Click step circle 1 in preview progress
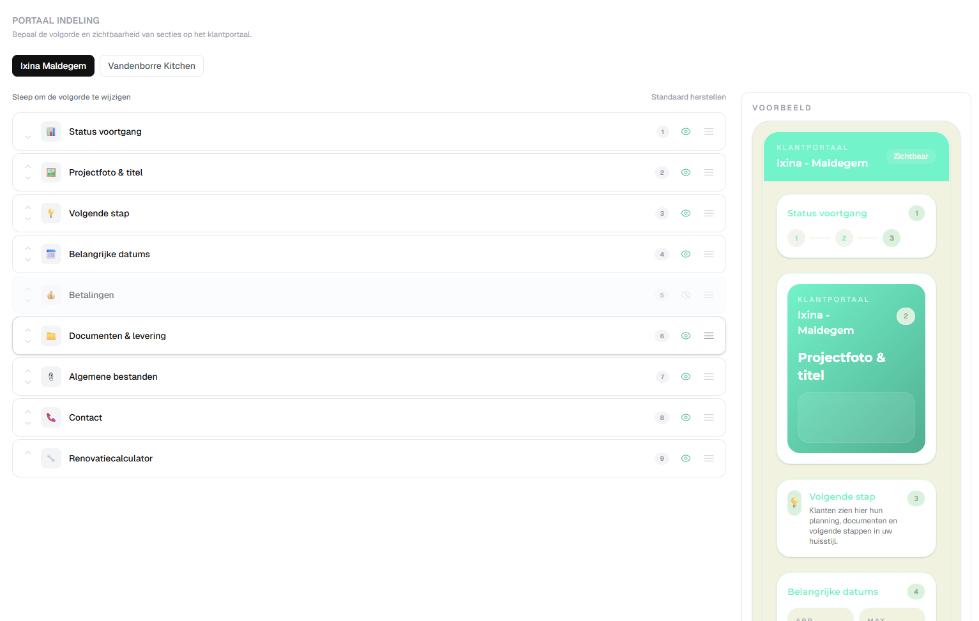Screen dimensions: 979x621 [796, 238]
